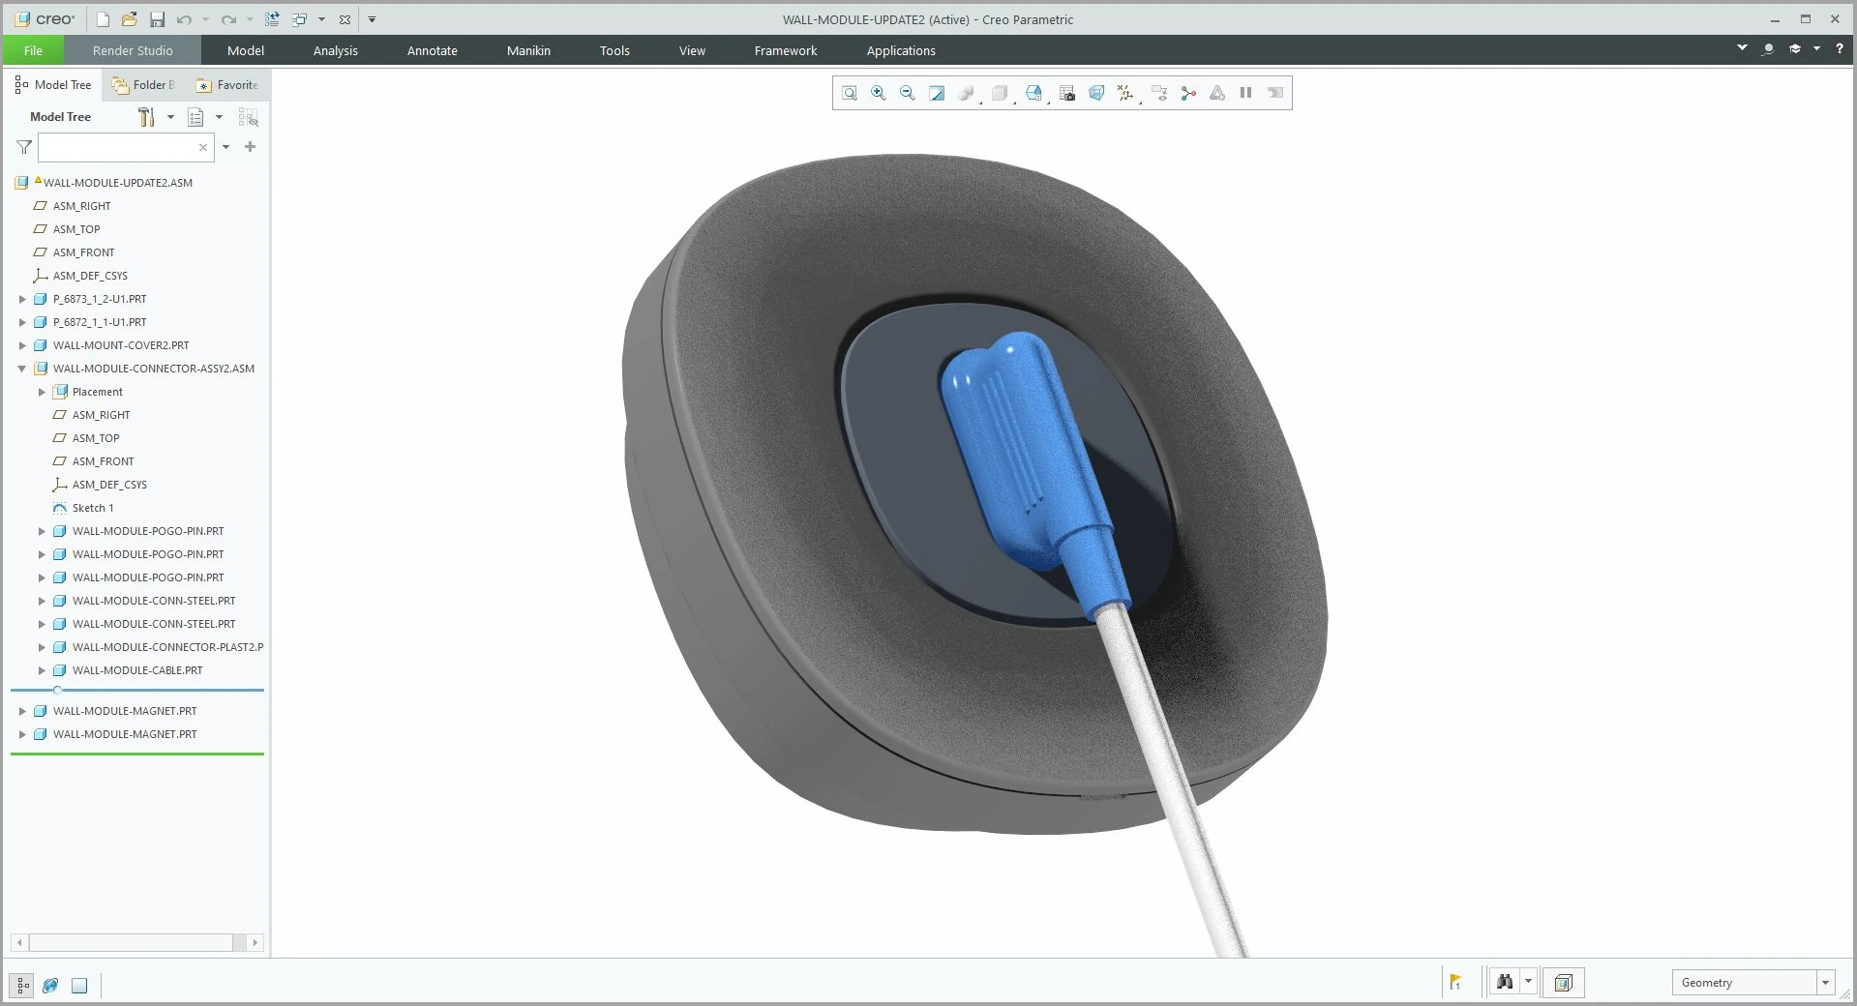1857x1006 pixels.
Task: Click the ribbon minimize arrow at top right
Action: [1742, 47]
